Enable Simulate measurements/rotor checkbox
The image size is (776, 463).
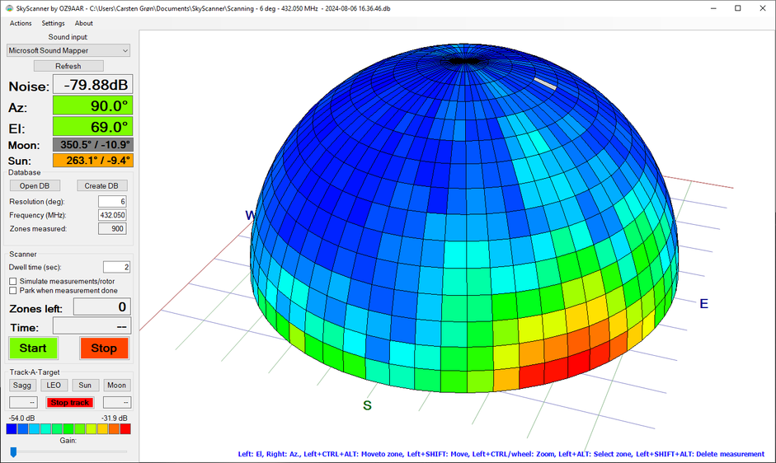[x=13, y=281]
